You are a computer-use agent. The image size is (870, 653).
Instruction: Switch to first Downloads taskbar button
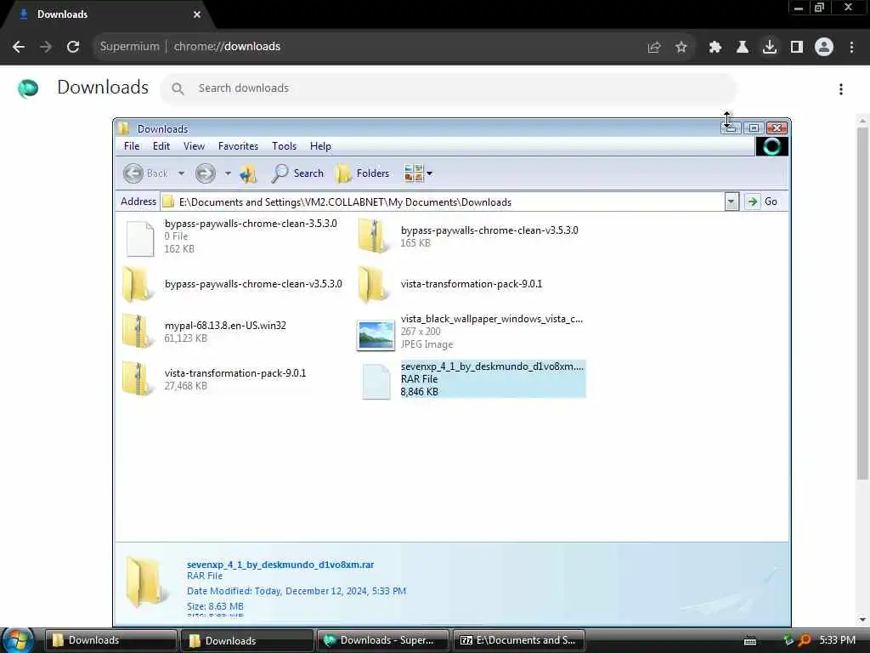110,640
